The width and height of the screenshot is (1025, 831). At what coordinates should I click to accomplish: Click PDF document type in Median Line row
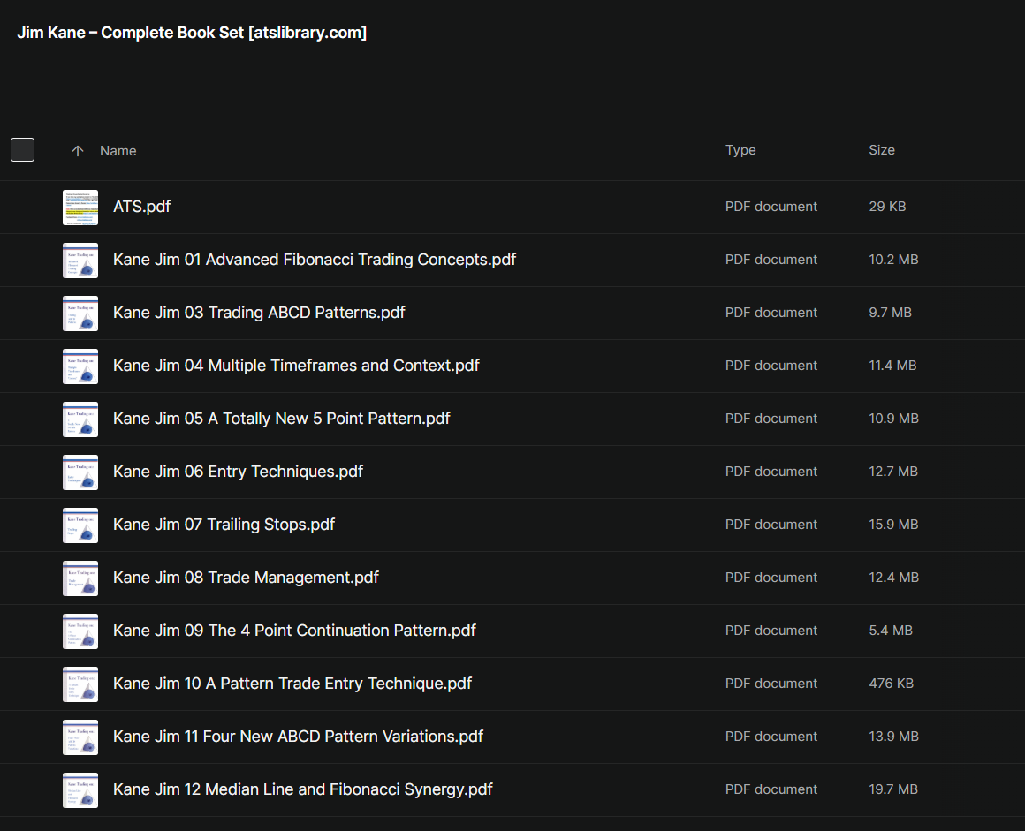pyautogui.click(x=771, y=789)
